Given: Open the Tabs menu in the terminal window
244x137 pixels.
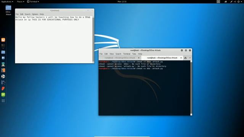Looking at the screenshot, I should [x=134, y=54].
